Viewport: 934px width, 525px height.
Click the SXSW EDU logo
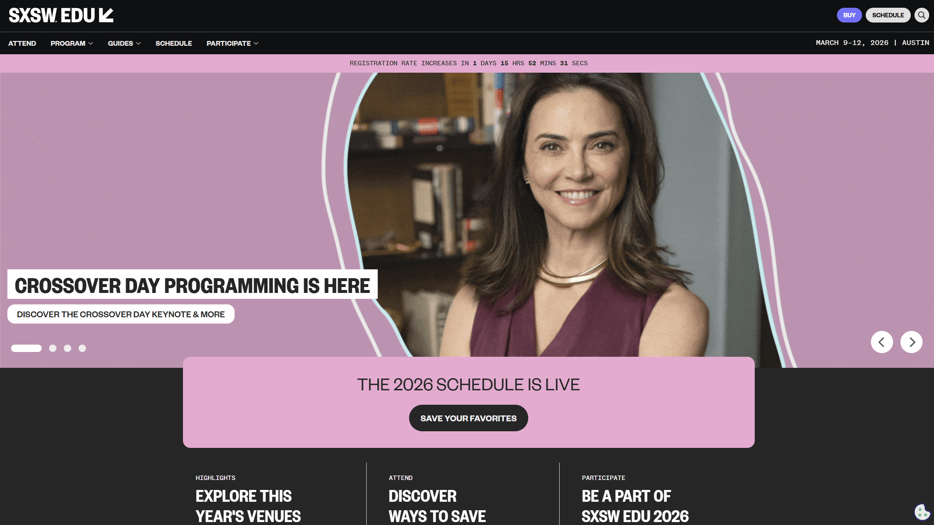(x=61, y=15)
